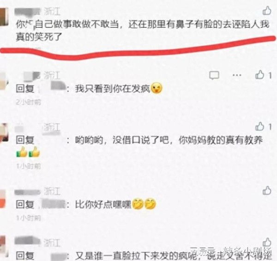Click the reply bubble icon on 发疯 comment
Image resolution: width=277 pixels, height=261 pixels.
coord(214,75)
